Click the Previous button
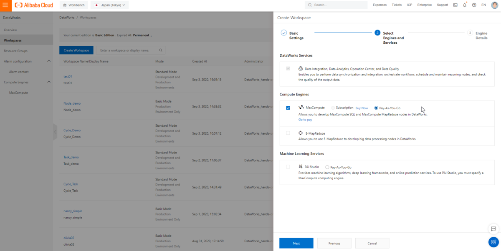This screenshot has height=251, width=501. coord(334,243)
